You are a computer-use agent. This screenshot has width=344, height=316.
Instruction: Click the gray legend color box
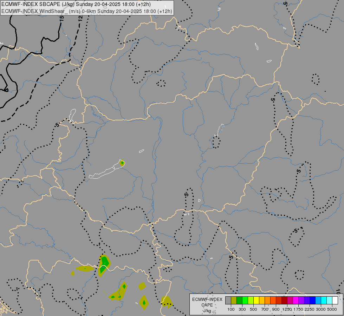[228, 301]
